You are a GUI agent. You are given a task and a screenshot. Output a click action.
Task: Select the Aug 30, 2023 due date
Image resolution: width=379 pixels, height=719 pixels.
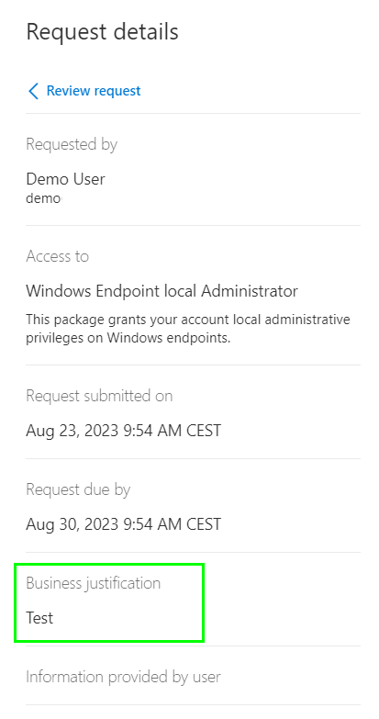click(x=123, y=524)
